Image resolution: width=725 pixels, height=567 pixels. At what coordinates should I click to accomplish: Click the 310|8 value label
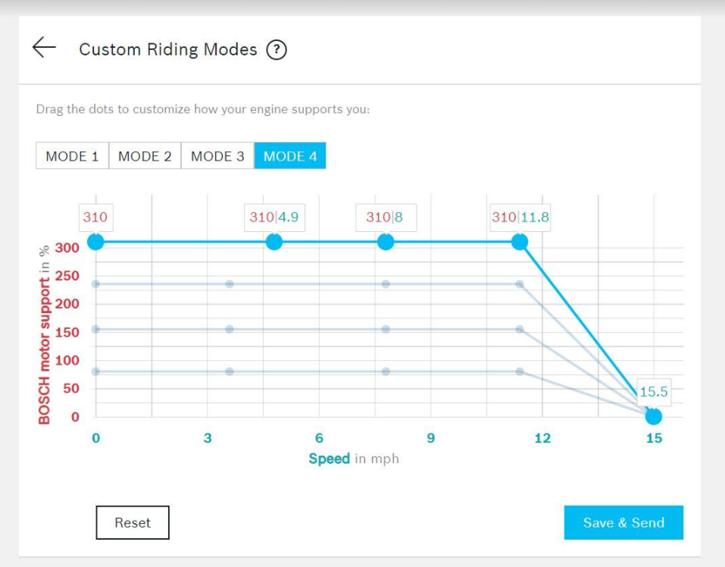pos(385,218)
